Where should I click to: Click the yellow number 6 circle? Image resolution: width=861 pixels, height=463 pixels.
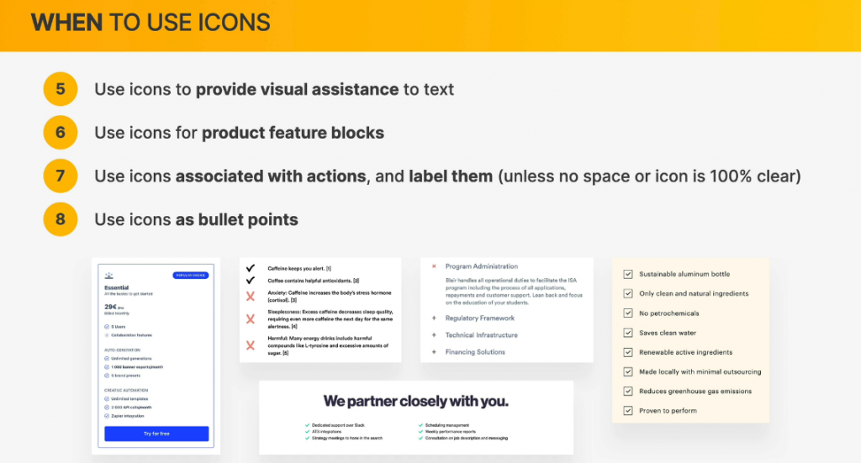tap(60, 133)
